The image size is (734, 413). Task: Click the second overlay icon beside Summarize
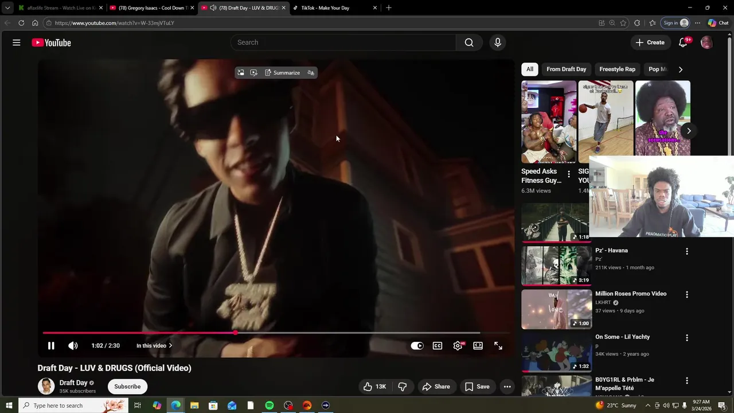click(254, 73)
